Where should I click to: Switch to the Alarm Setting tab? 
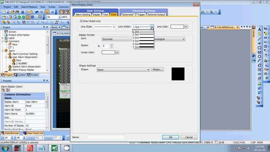point(83,15)
